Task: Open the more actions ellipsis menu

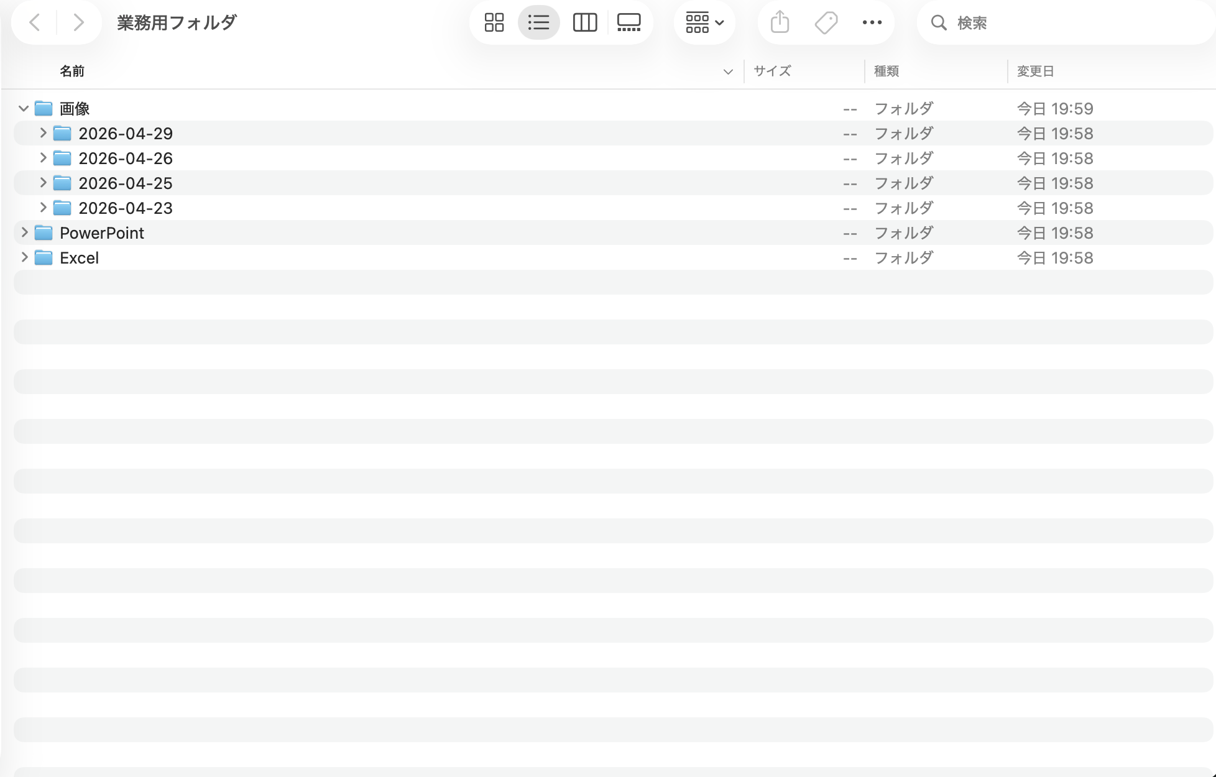Action: click(872, 23)
